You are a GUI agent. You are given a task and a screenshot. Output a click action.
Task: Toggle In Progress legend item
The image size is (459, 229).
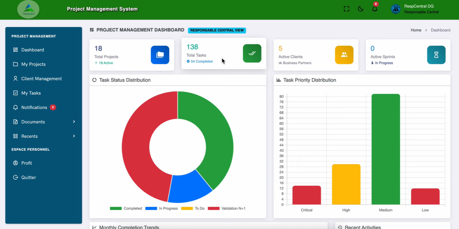point(161,208)
